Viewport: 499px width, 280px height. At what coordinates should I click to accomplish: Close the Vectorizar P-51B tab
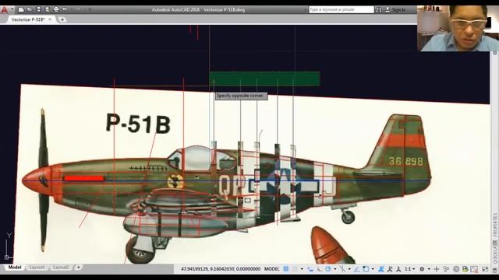click(x=50, y=19)
